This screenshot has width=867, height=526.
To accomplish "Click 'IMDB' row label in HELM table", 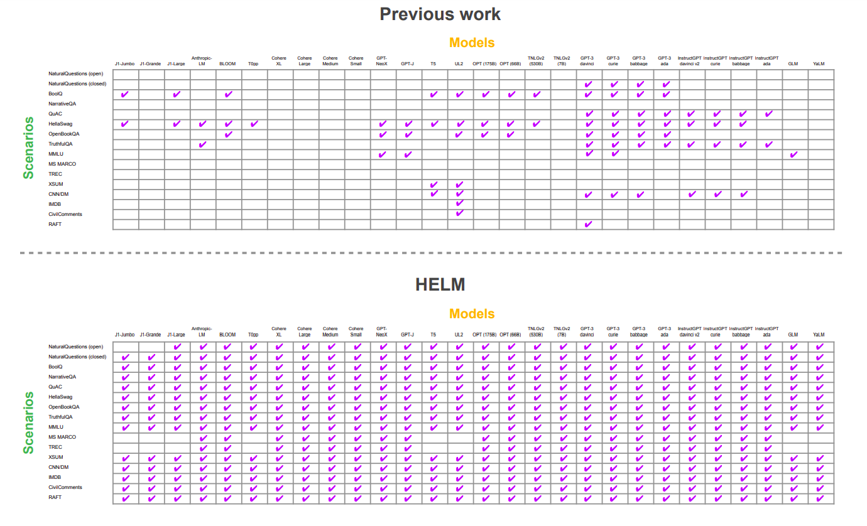I will [x=55, y=477].
